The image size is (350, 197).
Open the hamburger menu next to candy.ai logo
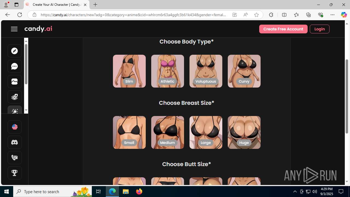(x=14, y=29)
